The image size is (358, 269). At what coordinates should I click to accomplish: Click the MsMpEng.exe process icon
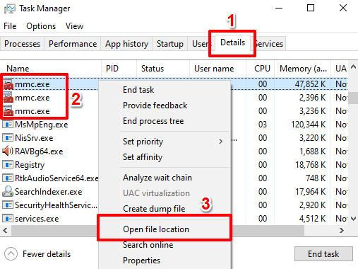coord(8,125)
